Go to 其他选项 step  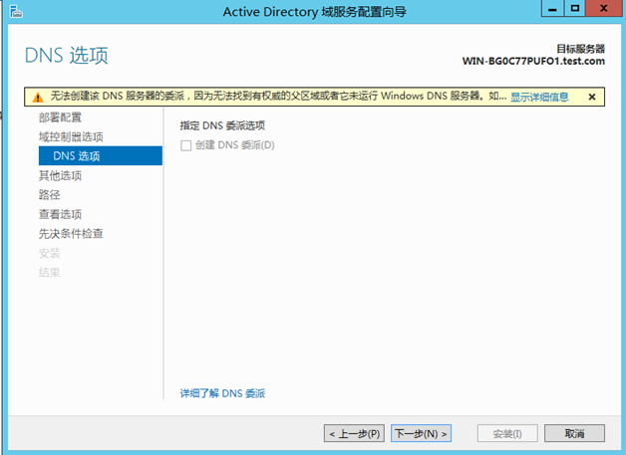pos(60,175)
